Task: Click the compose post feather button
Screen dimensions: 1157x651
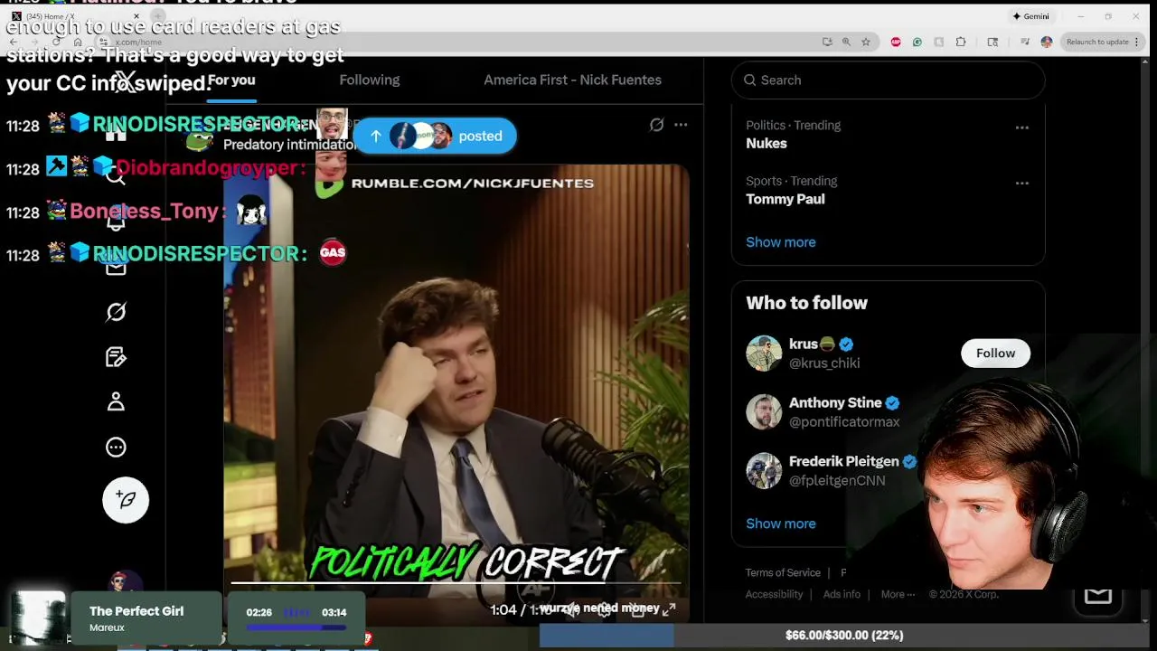Action: tap(126, 500)
